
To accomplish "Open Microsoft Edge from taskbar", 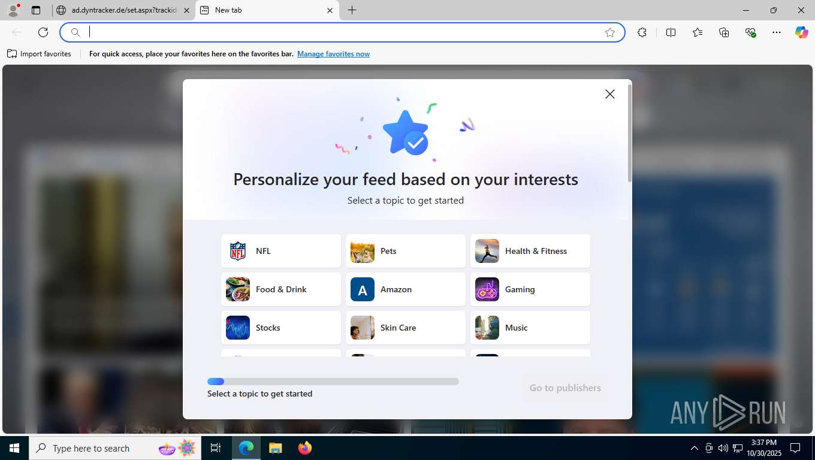I will (246, 448).
